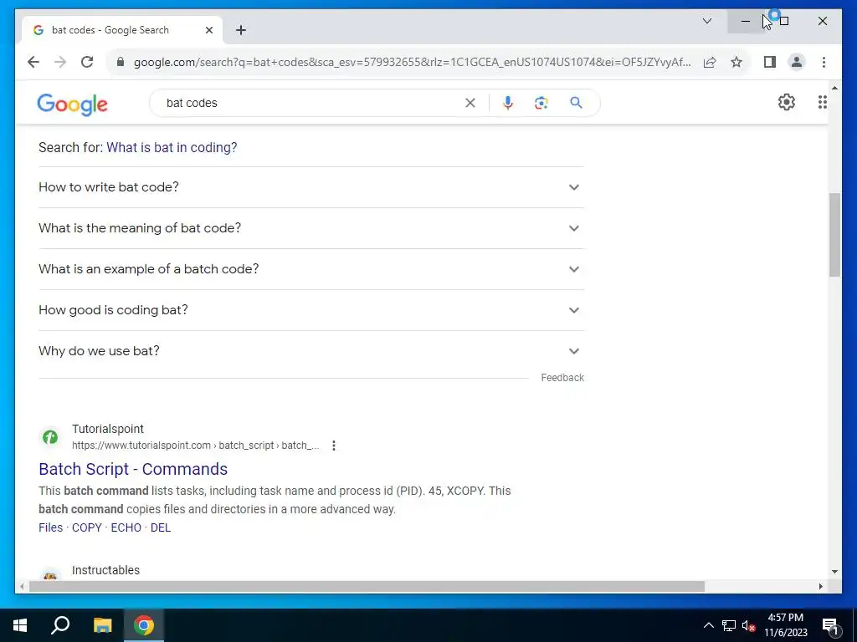Click the vertical scrollbar thumb
The image size is (857, 642).
834,235
